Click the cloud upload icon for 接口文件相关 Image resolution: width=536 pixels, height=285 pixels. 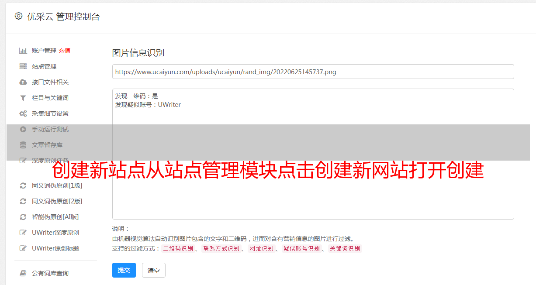[23, 82]
